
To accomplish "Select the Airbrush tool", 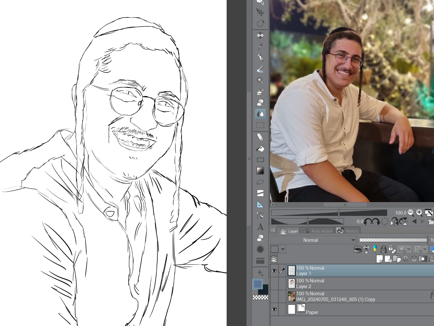I will tap(260, 91).
